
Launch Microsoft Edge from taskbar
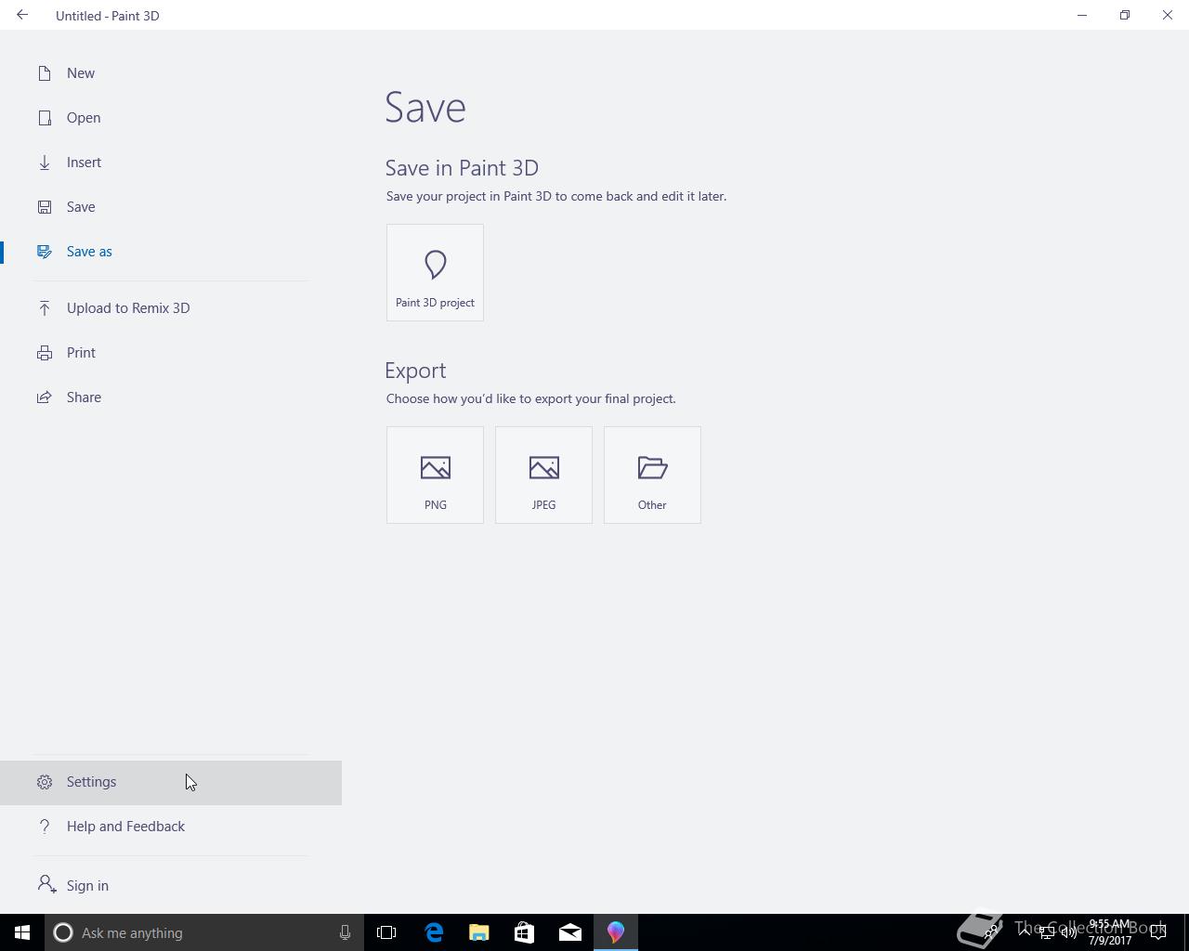[x=434, y=932]
